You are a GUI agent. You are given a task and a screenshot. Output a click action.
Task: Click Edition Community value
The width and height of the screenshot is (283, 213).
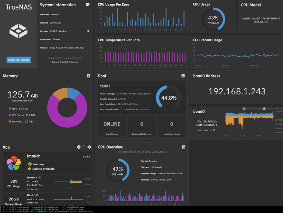tap(55, 23)
